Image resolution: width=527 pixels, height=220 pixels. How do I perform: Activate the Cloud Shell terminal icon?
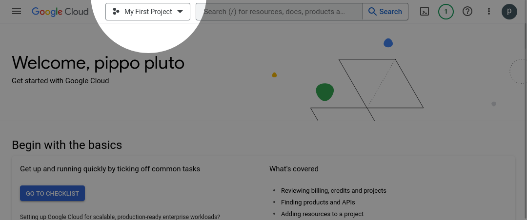(x=425, y=12)
